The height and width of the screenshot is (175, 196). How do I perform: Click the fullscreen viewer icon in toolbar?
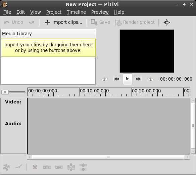167,23
